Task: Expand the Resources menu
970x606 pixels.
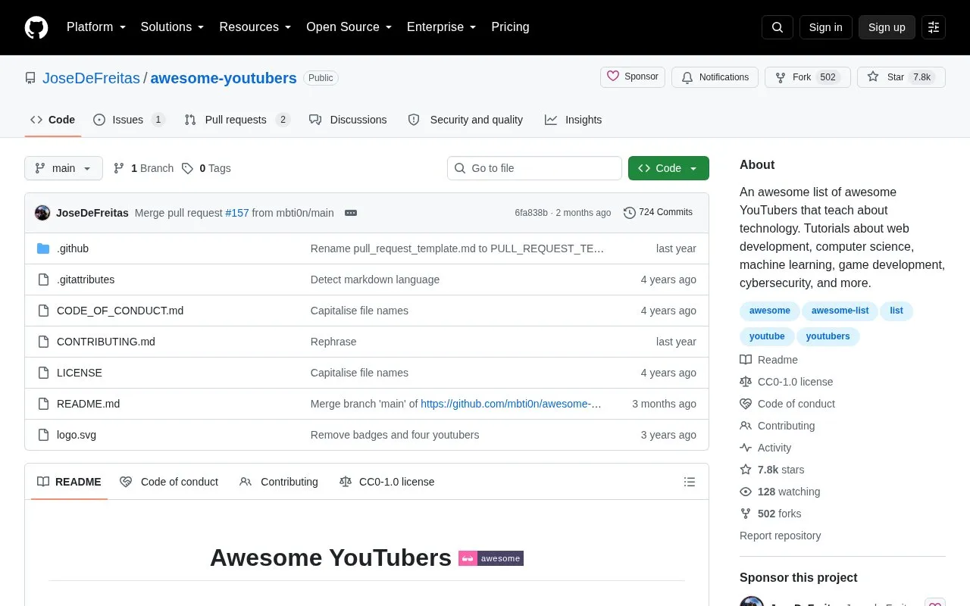Action: point(255,27)
